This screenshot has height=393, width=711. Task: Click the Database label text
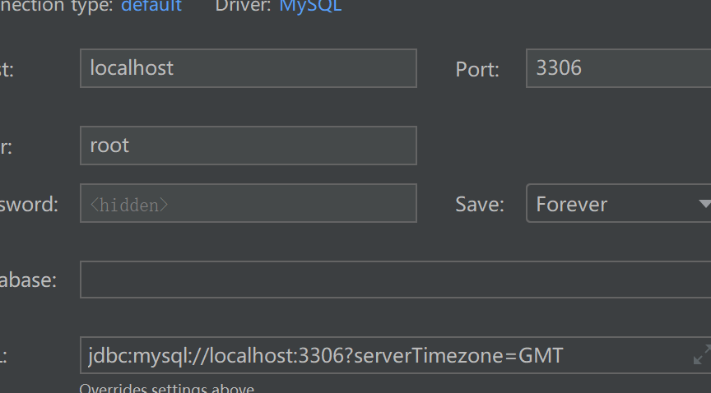click(x=28, y=280)
